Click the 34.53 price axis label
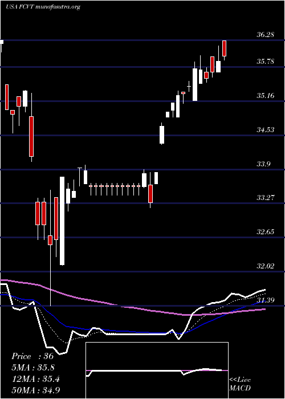This screenshot has width=285, height=399. pyautogui.click(x=265, y=130)
